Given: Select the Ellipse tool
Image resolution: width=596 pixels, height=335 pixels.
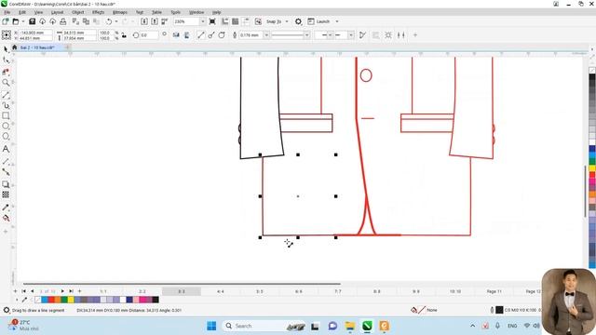Looking at the screenshot, I should [x=6, y=127].
